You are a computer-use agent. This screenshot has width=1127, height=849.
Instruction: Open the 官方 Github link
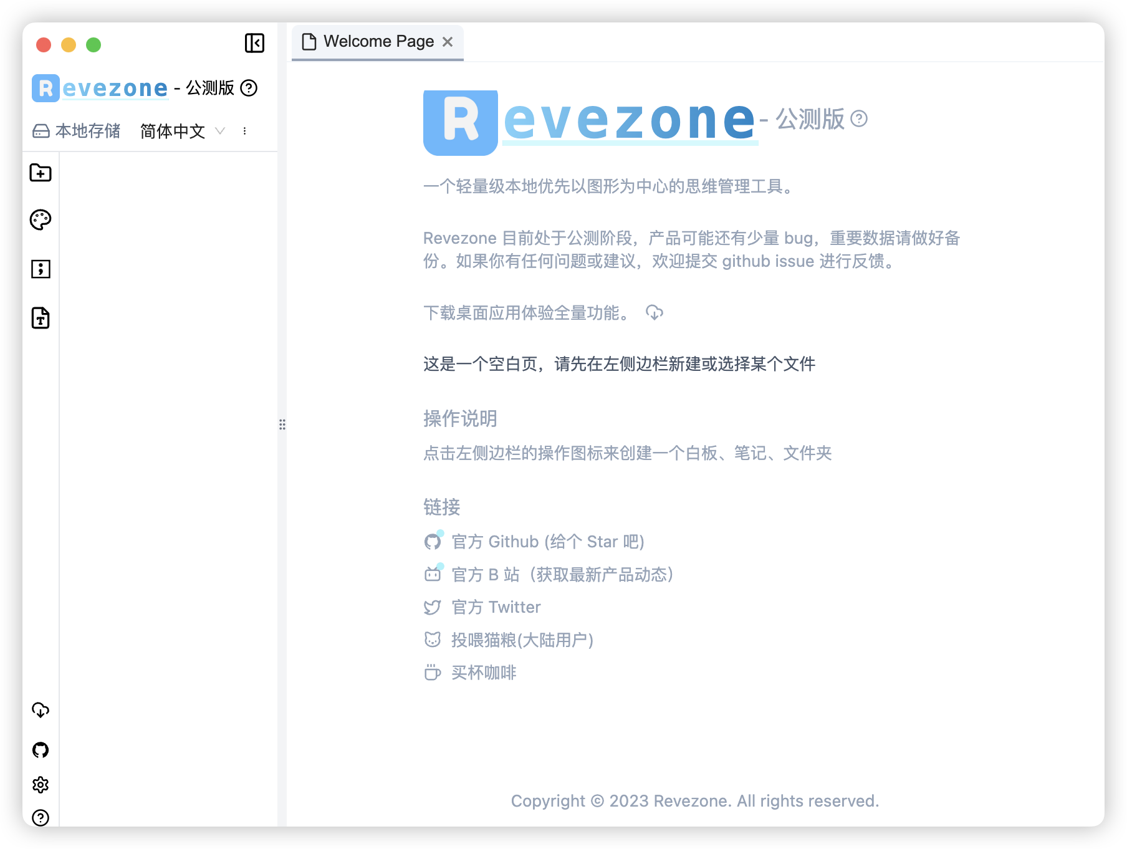(548, 542)
